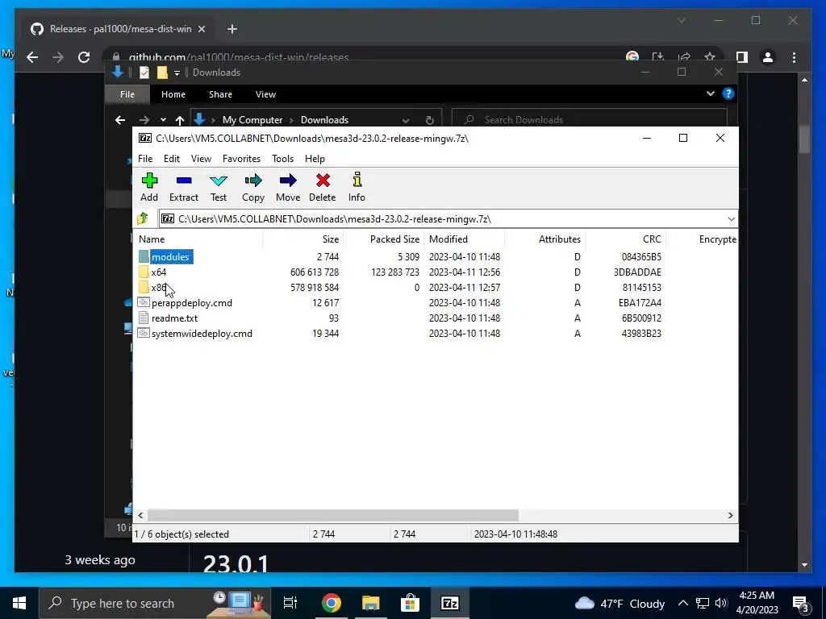Click the CRC value EBA172A4
The width and height of the screenshot is (826, 619).
tap(640, 303)
